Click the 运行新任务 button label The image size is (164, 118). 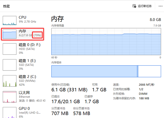click(x=145, y=6)
